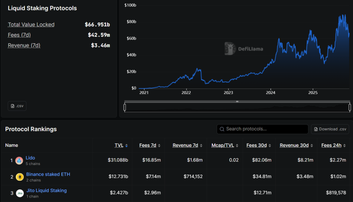The width and height of the screenshot is (353, 202).
Task: Click the Revenue 7d sort arrows icon
Action: pyautogui.click(x=201, y=145)
